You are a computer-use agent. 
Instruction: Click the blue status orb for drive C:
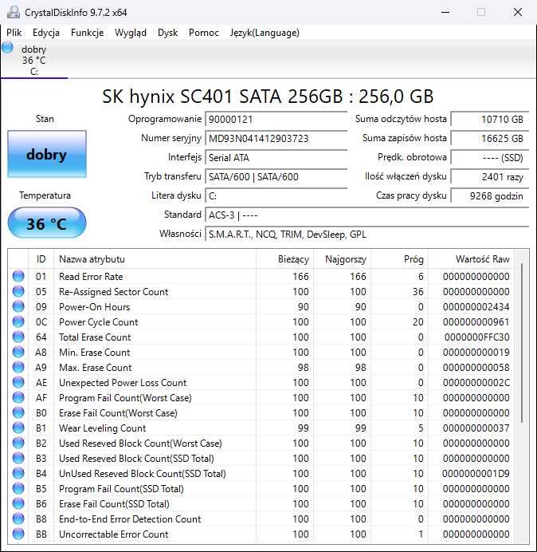pyautogui.click(x=7, y=48)
